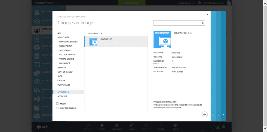Click the Attach link icon in command bar
Image resolution: width=267 pixels, height=132 pixels.
click(x=131, y=125)
